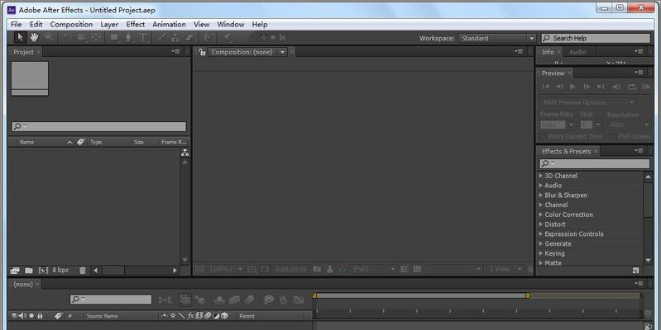661x330 pixels.
Task: Select the Horizontal Type tool
Action: 143,37
